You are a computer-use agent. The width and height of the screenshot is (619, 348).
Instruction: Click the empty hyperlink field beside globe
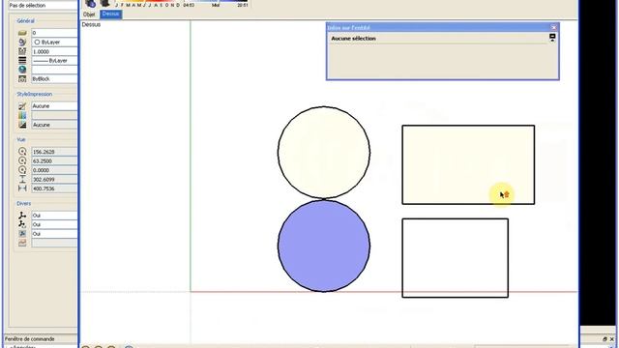pyautogui.click(x=54, y=70)
